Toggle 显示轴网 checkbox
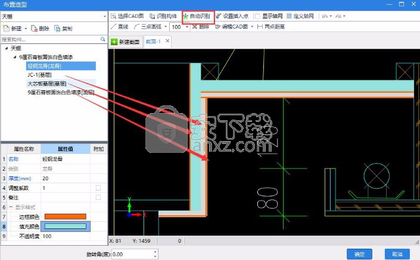The height and width of the screenshot is (260, 420). coord(257,16)
